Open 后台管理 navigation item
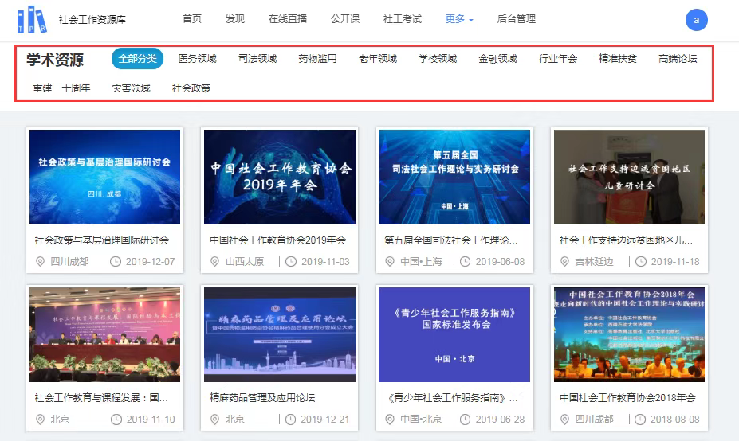 click(516, 19)
